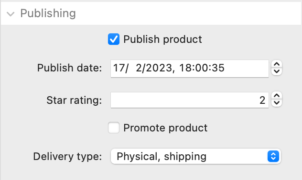Screen dimensions: 302x180
Task: Select the month 2 in publish date
Action: (139, 68)
